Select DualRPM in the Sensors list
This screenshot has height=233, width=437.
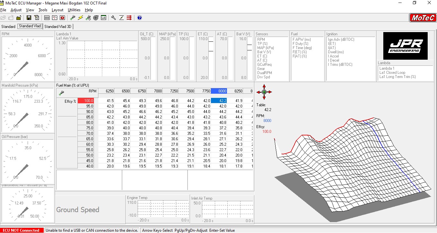pos(264,73)
